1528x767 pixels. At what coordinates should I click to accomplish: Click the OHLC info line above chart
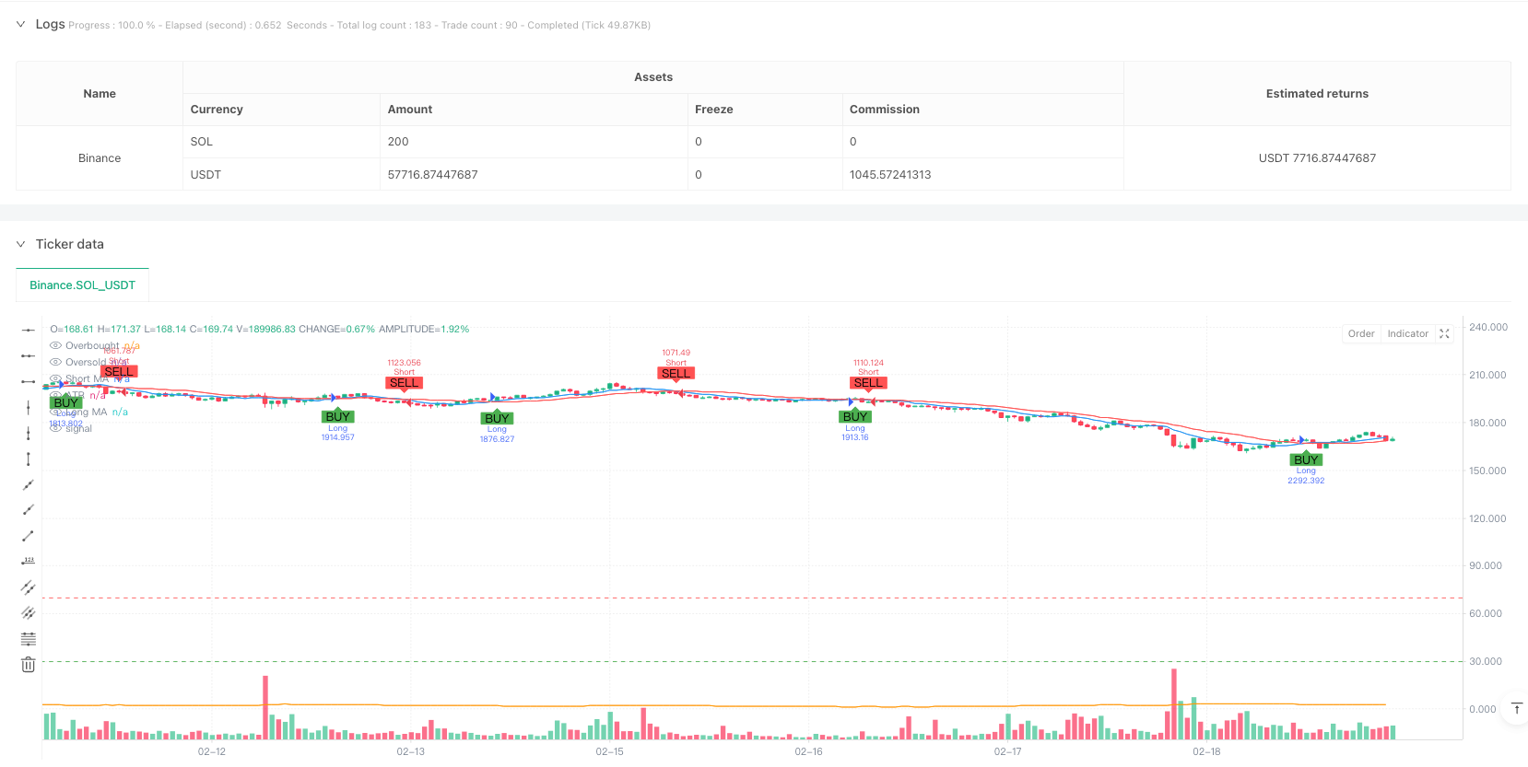click(260, 329)
